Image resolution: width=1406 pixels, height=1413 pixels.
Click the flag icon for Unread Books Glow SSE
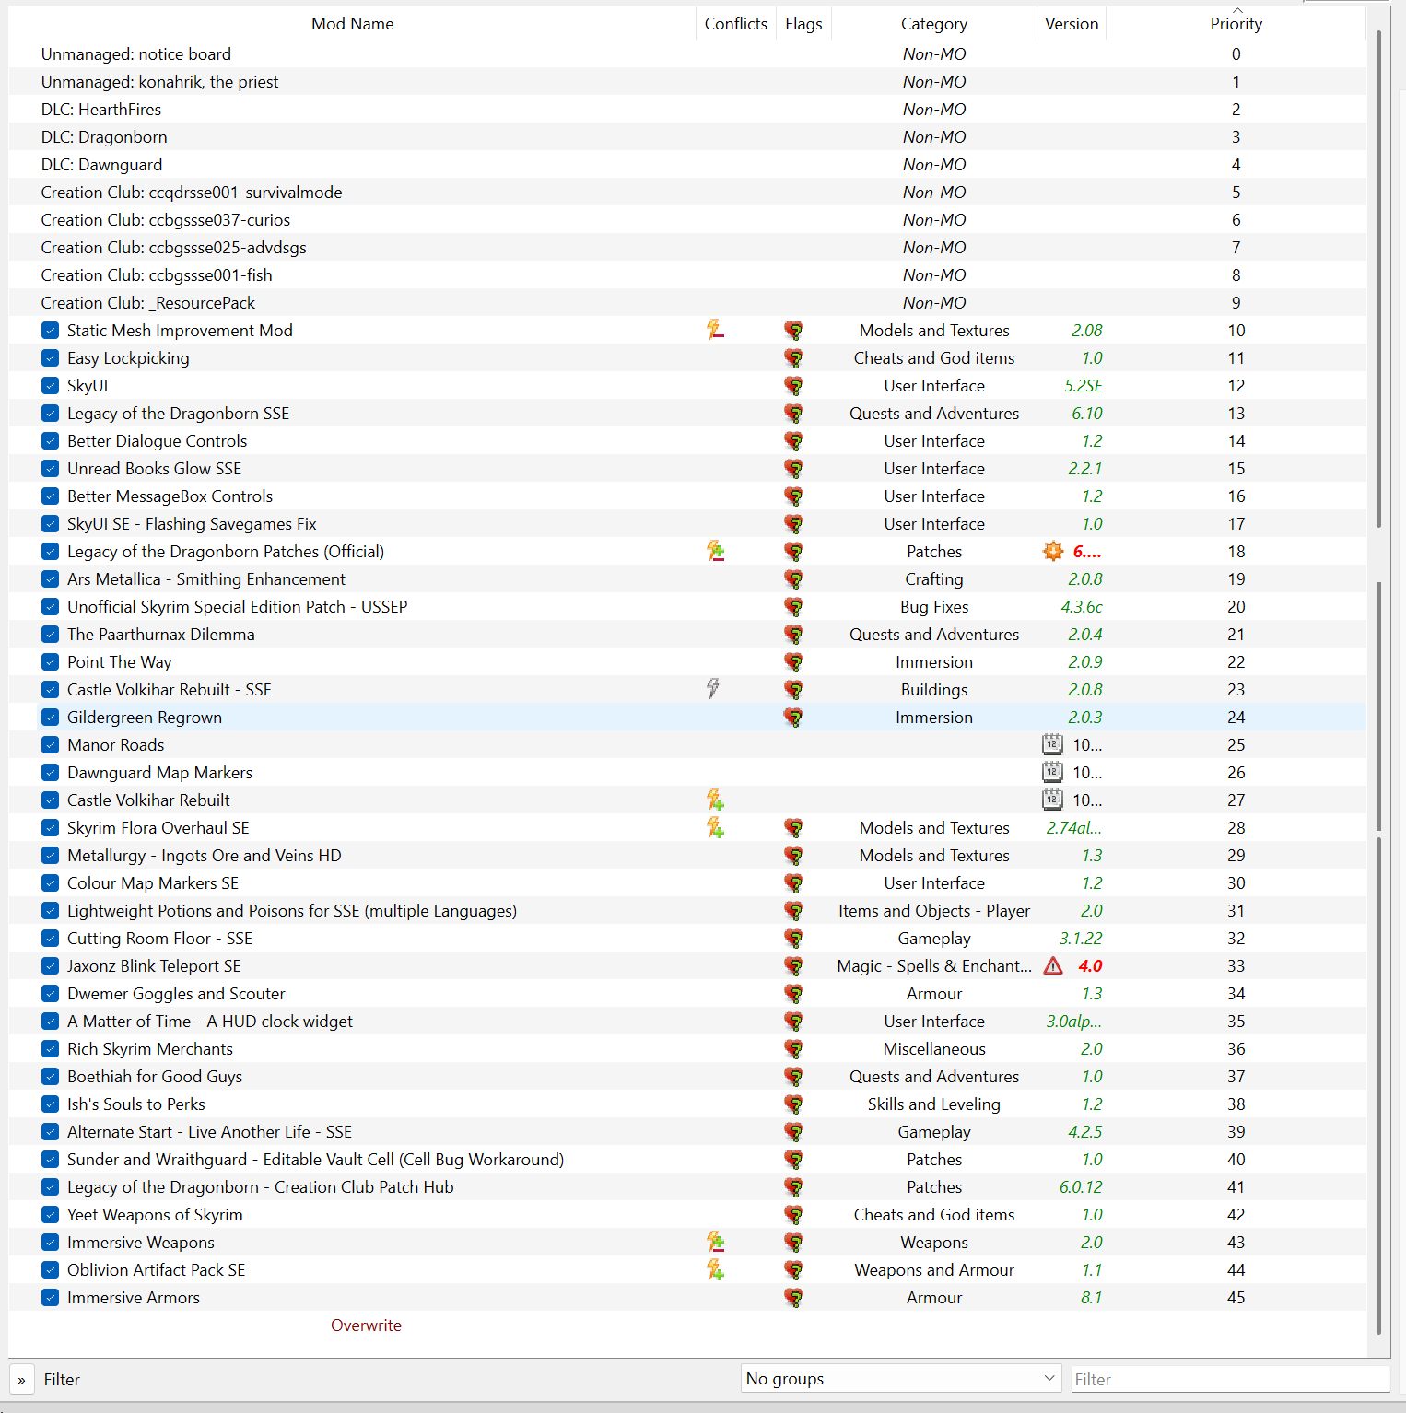point(793,468)
